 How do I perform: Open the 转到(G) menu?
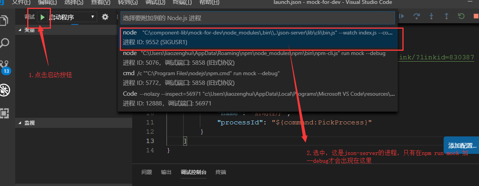tap(128, 2)
